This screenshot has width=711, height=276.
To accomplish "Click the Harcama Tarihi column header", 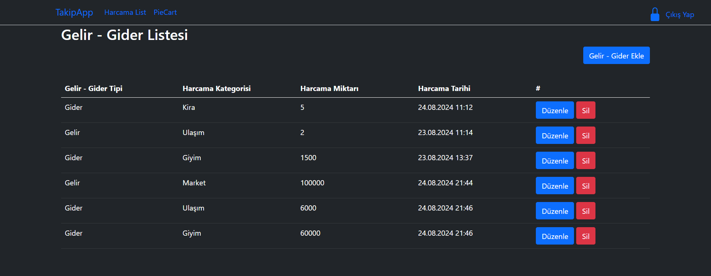I will coord(444,88).
